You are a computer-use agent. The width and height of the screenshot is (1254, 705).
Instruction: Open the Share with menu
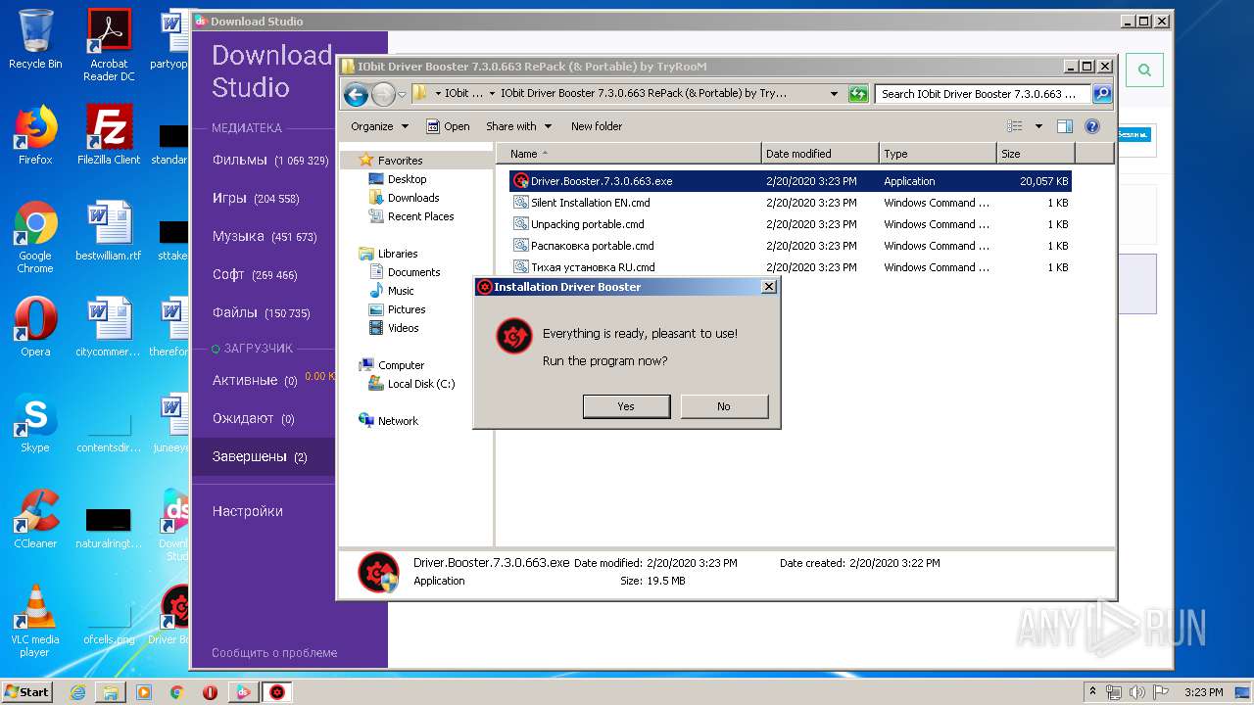519,126
